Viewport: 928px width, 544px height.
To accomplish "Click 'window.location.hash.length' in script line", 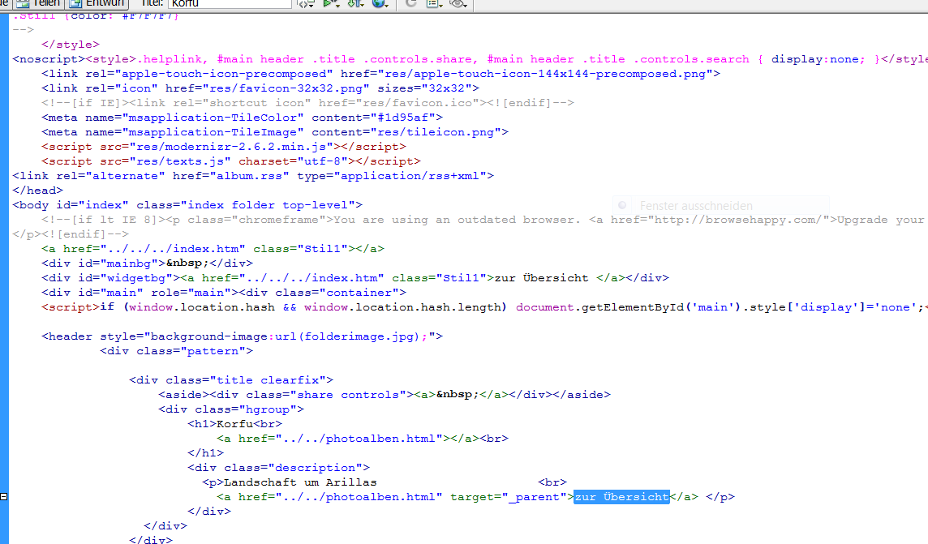I will pyautogui.click(x=402, y=307).
